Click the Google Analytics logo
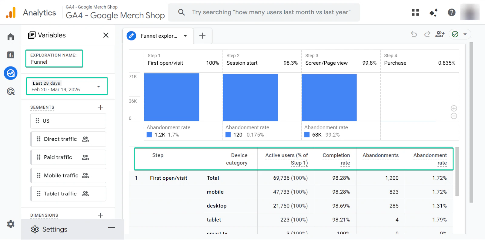This screenshot has height=240, width=485. (11, 12)
